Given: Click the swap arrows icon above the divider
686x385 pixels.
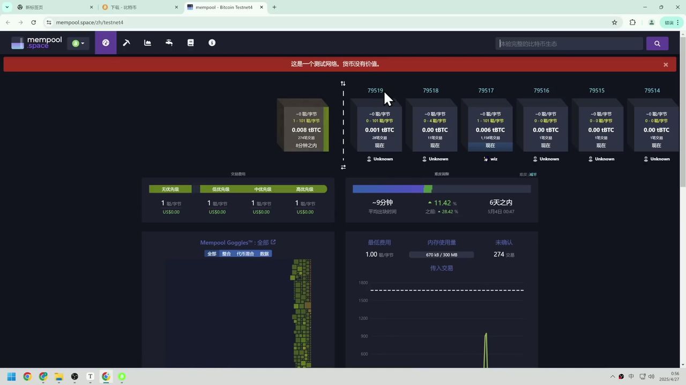Looking at the screenshot, I should pos(343,83).
